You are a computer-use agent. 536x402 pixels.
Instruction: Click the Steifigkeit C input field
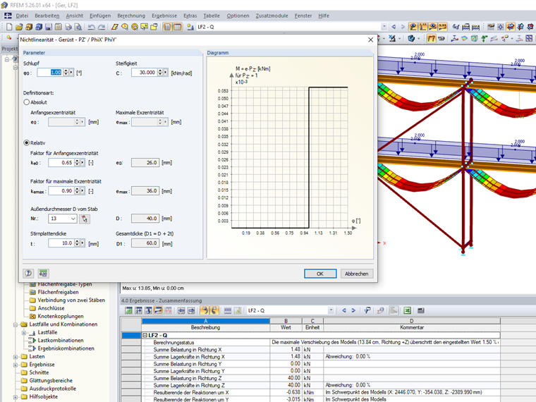pos(144,73)
